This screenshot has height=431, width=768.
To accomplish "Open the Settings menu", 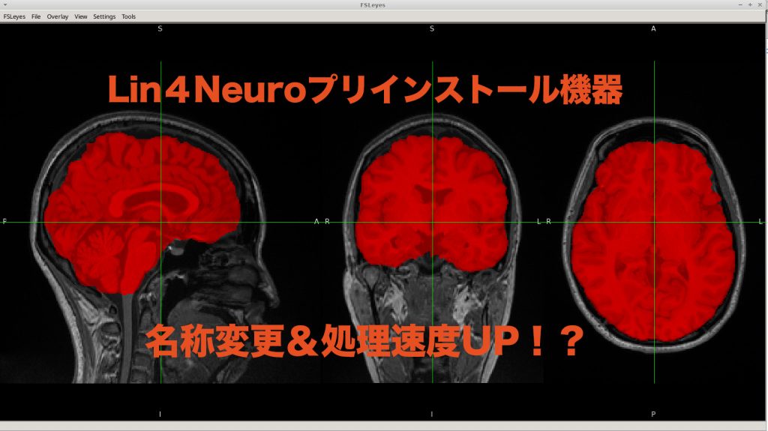I will (104, 16).
